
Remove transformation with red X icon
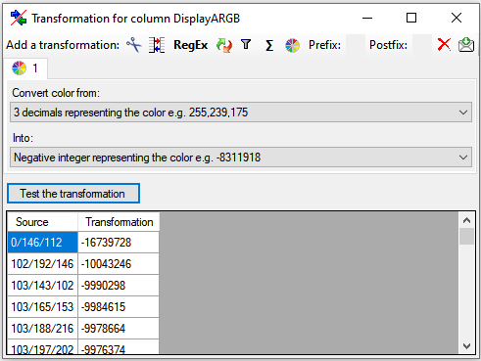444,45
